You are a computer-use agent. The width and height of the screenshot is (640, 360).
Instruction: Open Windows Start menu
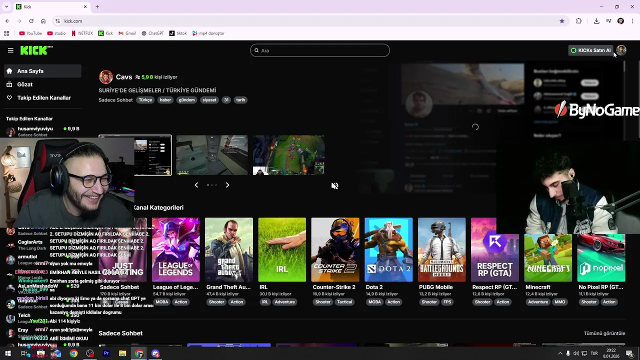pyautogui.click(x=7, y=353)
